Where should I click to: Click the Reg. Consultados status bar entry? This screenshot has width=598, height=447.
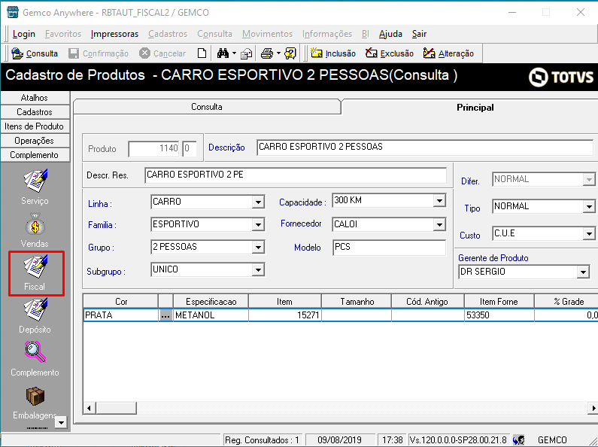tap(262, 439)
